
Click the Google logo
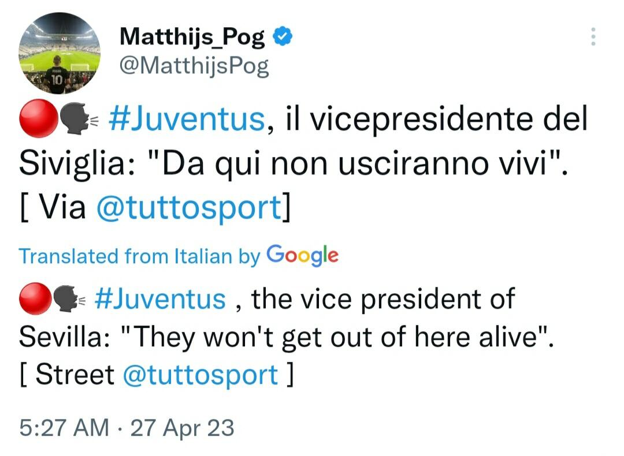302,255
